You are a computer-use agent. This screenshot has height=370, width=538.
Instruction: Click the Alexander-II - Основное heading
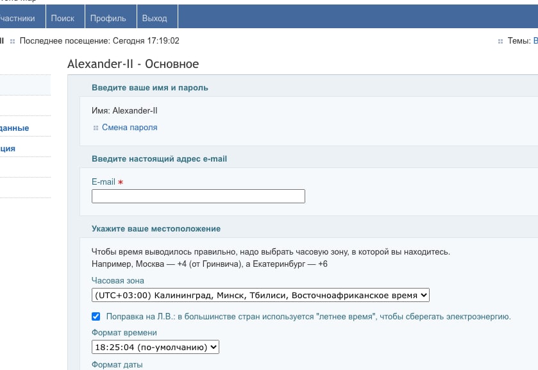click(x=133, y=64)
